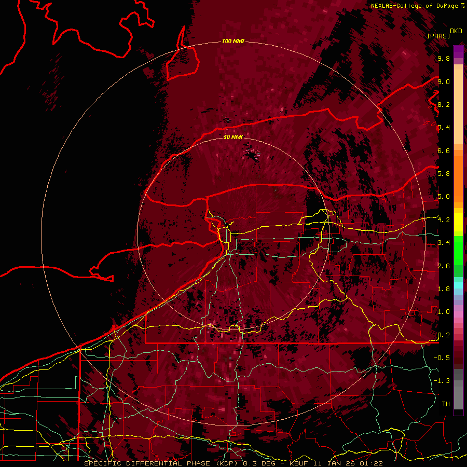Click the 6.6 value on color scale

pos(444,150)
